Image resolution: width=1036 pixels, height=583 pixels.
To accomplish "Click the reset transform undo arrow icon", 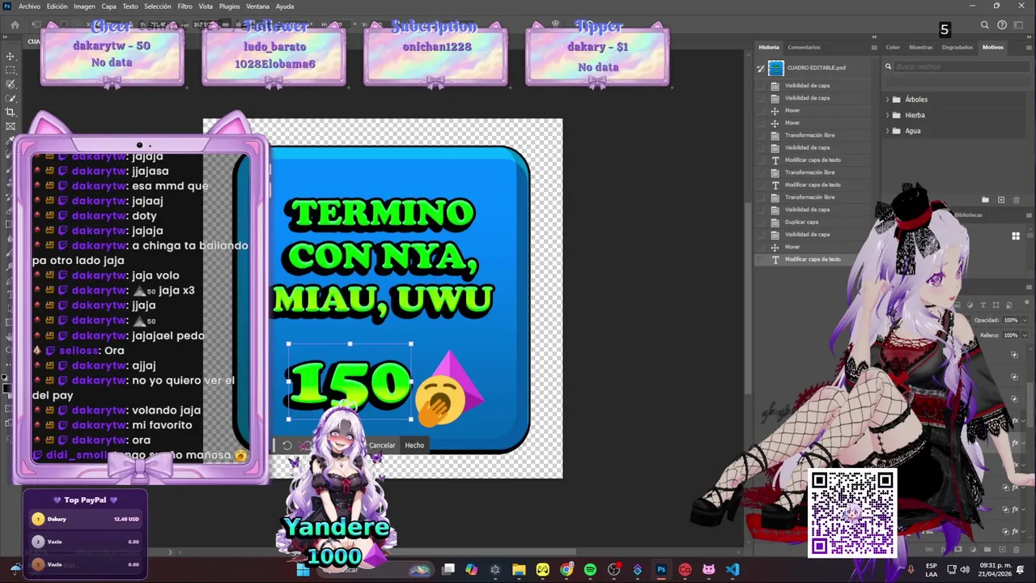I will coord(287,445).
